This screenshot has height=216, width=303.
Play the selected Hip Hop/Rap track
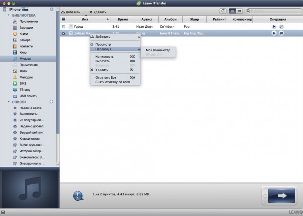(274, 33)
